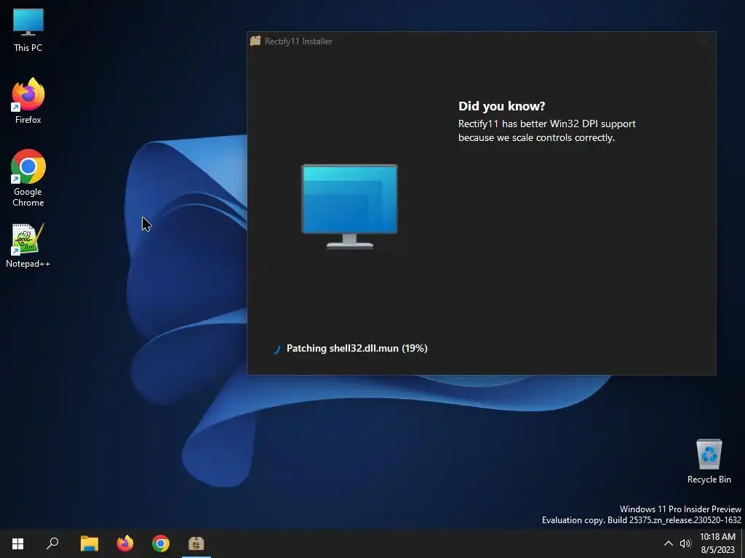Viewport: 745px width, 558px height.
Task: Click the Show desktop sliver at taskbar end
Action: [x=743, y=543]
